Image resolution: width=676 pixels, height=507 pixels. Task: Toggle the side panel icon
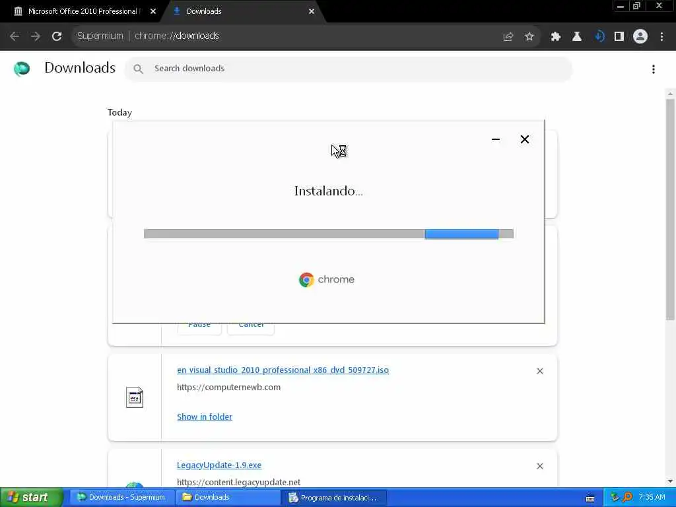pos(619,37)
